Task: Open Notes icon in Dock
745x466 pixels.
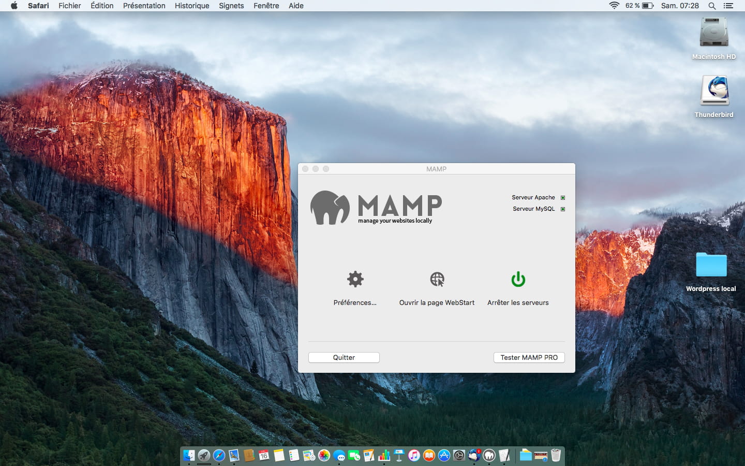Action: click(x=279, y=455)
